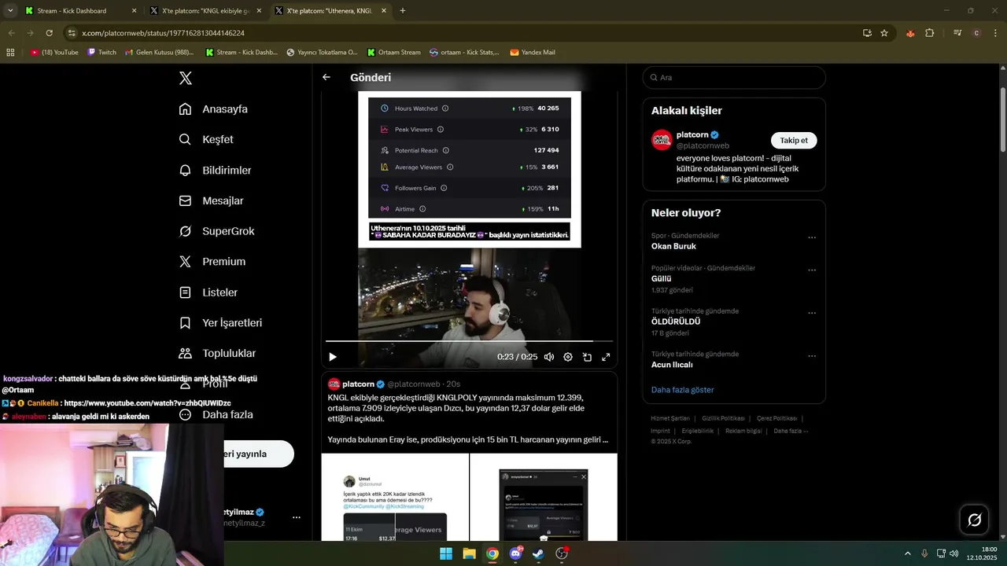Open the Extensions puzzle icon
1007x566 pixels.
(930, 33)
